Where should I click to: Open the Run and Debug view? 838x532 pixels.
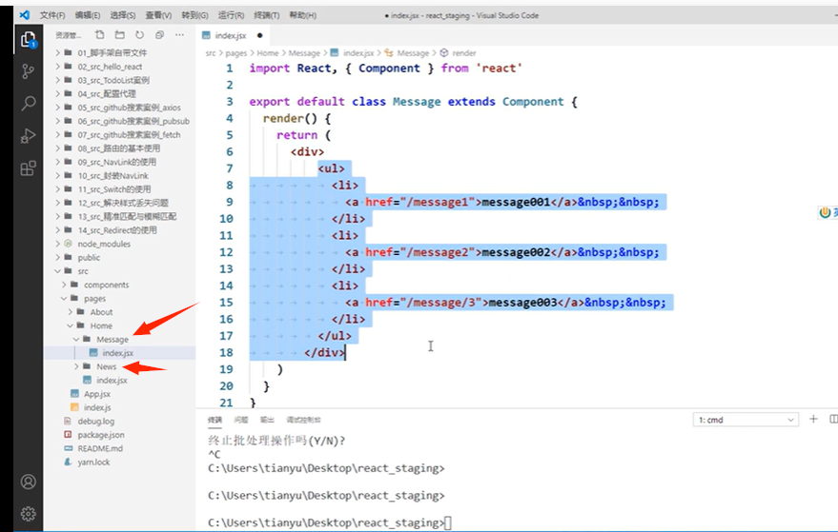(28, 136)
